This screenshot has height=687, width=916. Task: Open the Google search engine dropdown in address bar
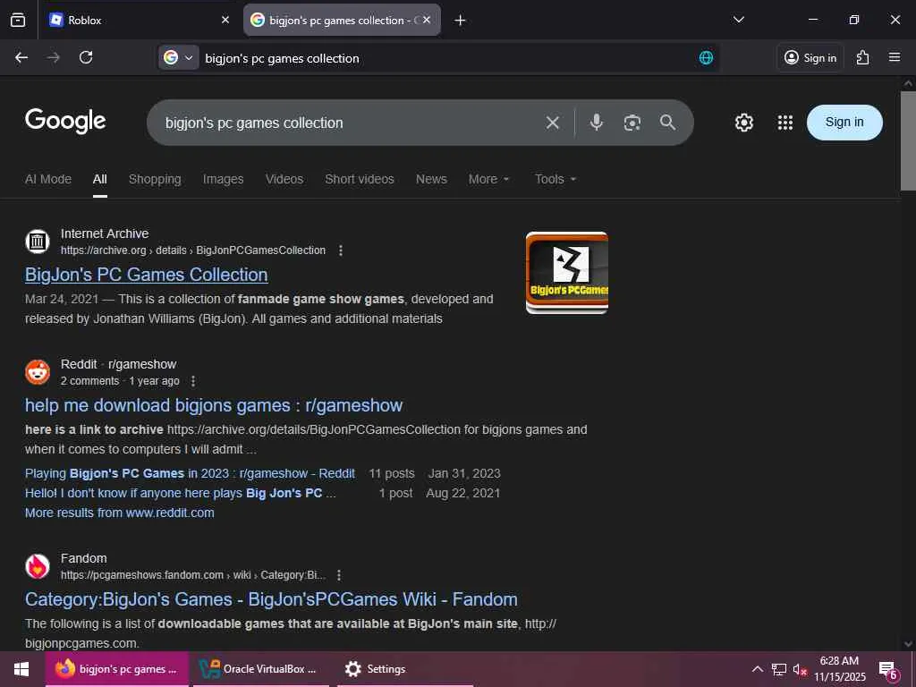point(179,57)
